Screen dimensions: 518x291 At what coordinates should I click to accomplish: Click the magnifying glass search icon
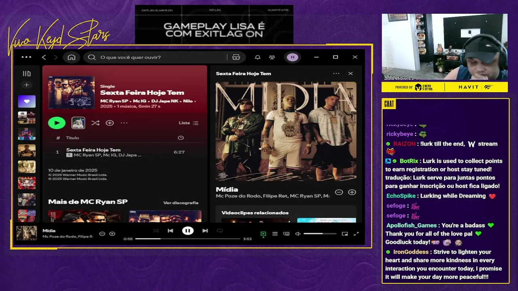[92, 57]
